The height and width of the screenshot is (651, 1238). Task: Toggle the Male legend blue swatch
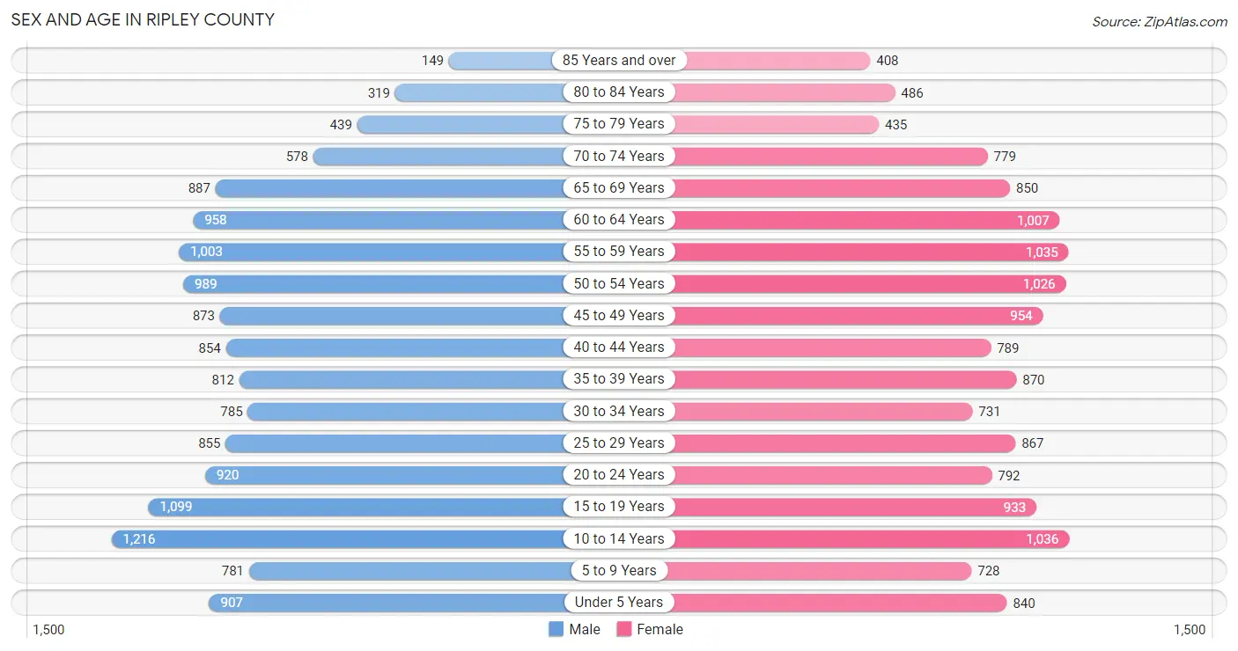point(556,629)
